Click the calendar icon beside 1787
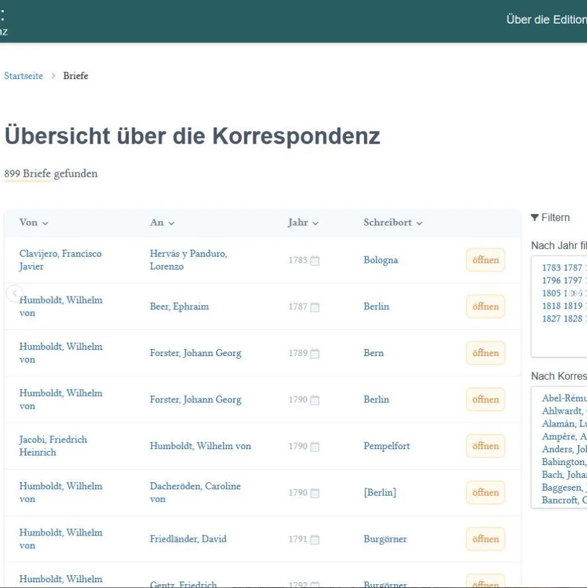This screenshot has width=587, height=588. tap(315, 307)
